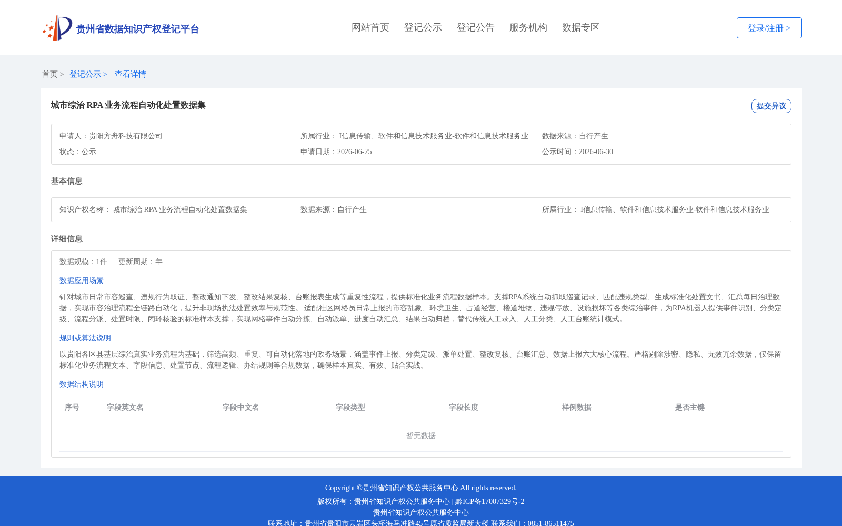The width and height of the screenshot is (842, 526).
Task: Click 状态:公示 text
Action: click(78, 151)
